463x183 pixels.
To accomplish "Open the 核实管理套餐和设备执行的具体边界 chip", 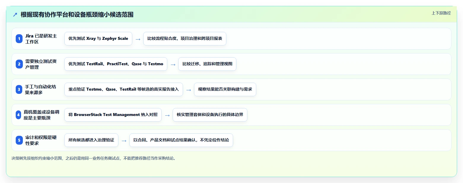I will click(x=210, y=115).
